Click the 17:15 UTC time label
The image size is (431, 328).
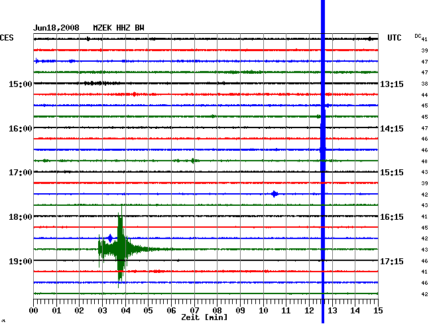tap(392, 261)
